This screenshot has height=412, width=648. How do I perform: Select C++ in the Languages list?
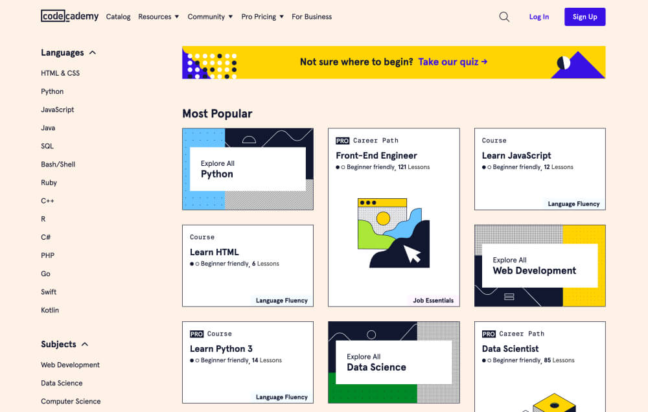[47, 200]
